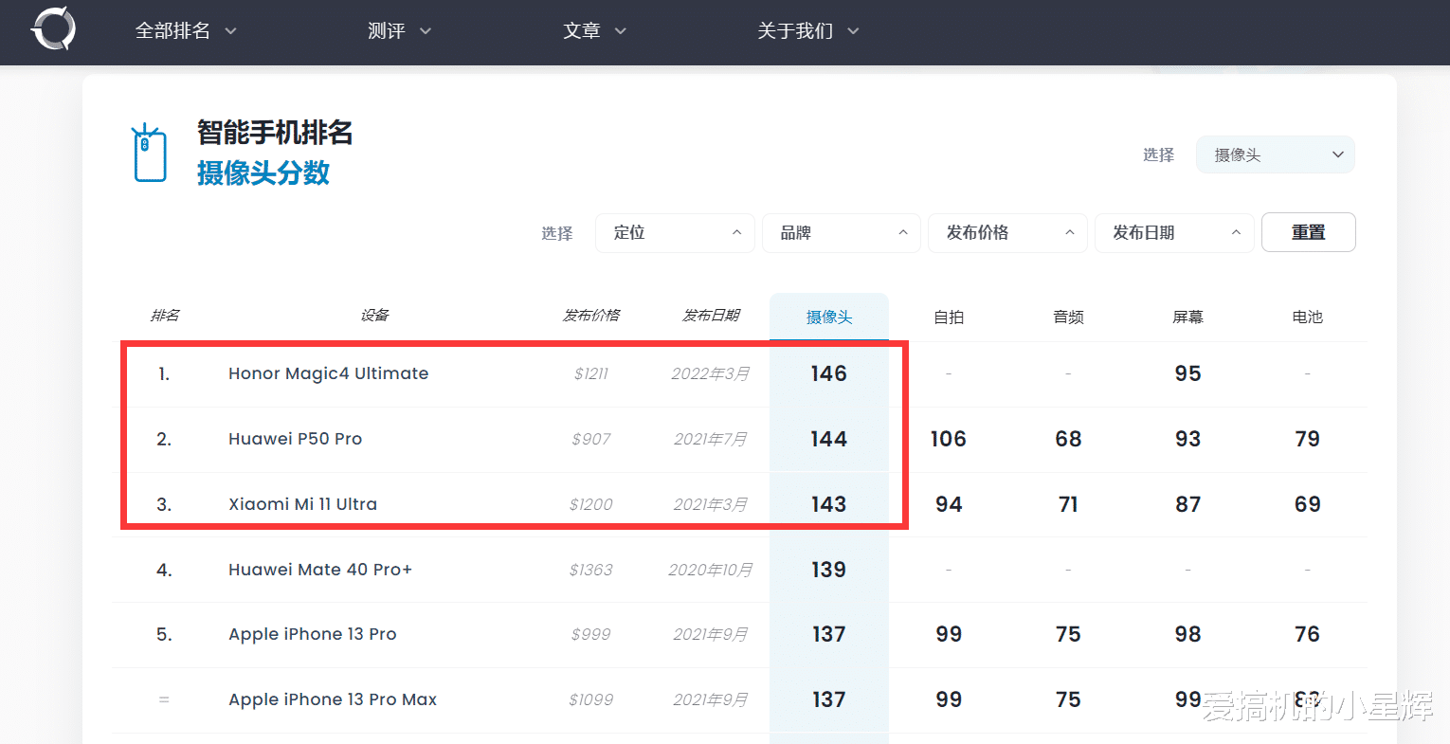Sort by the 排名 column header

tap(165, 316)
